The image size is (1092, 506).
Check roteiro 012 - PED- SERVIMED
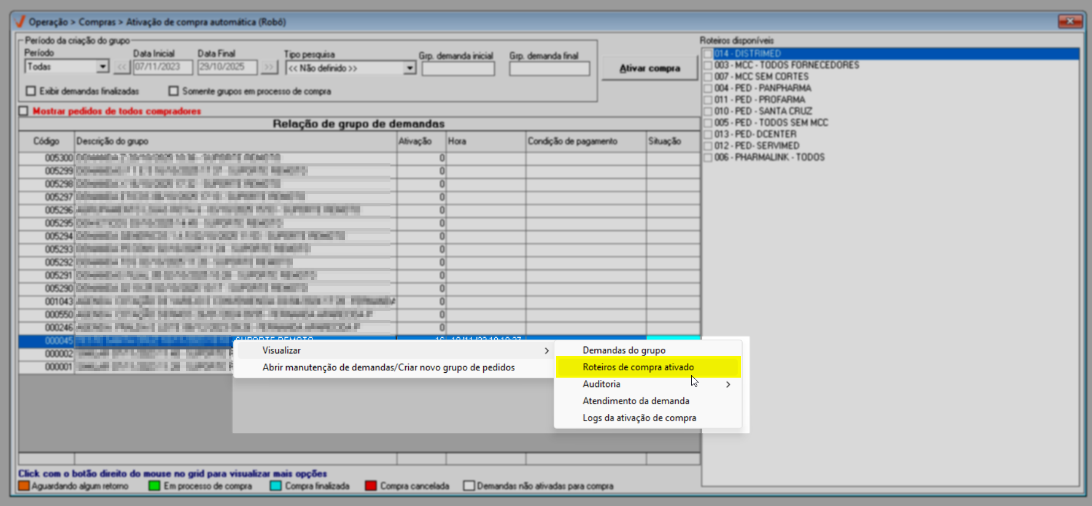click(x=708, y=146)
